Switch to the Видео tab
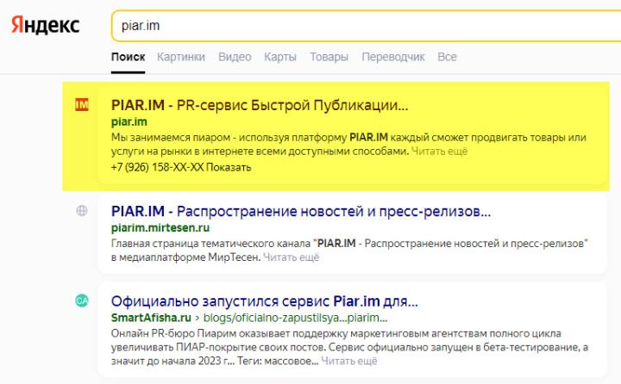Screen dimensions: 621x384 pos(235,57)
